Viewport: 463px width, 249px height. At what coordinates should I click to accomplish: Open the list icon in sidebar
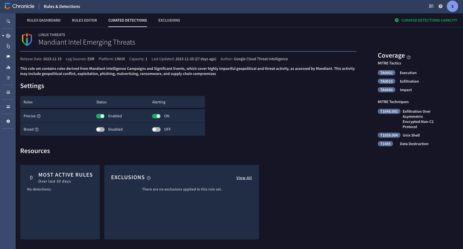[x=8, y=78]
